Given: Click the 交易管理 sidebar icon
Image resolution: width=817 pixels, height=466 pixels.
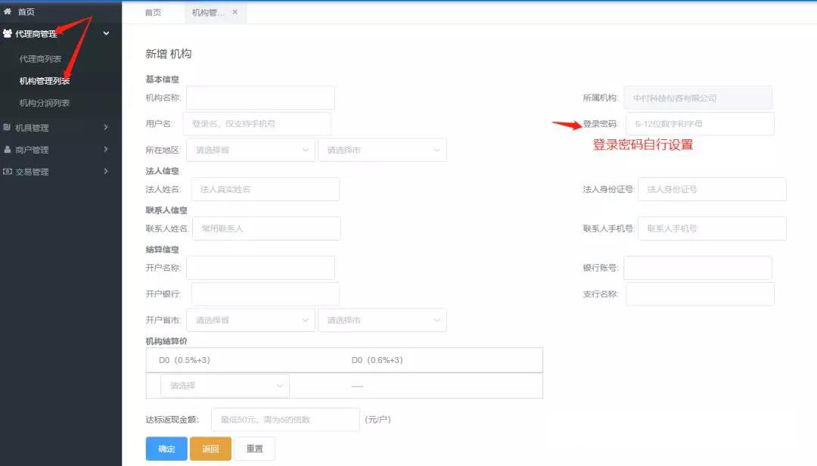Looking at the screenshot, I should coord(9,172).
